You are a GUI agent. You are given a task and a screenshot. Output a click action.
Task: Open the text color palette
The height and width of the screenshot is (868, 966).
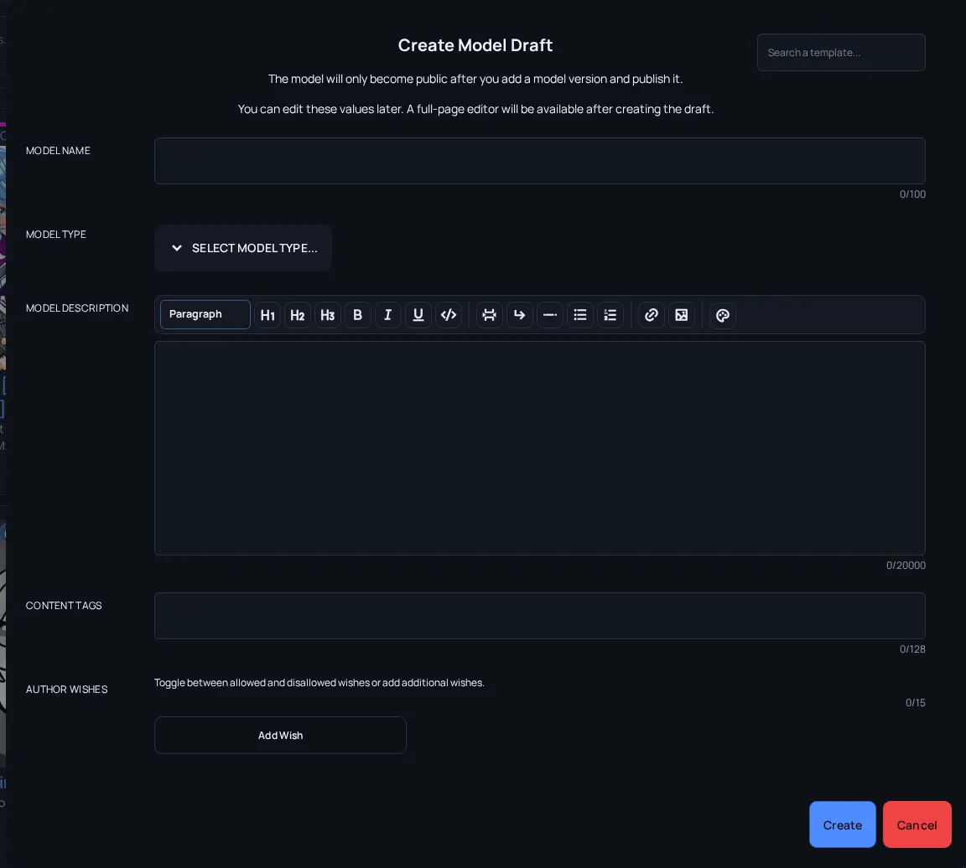click(723, 315)
